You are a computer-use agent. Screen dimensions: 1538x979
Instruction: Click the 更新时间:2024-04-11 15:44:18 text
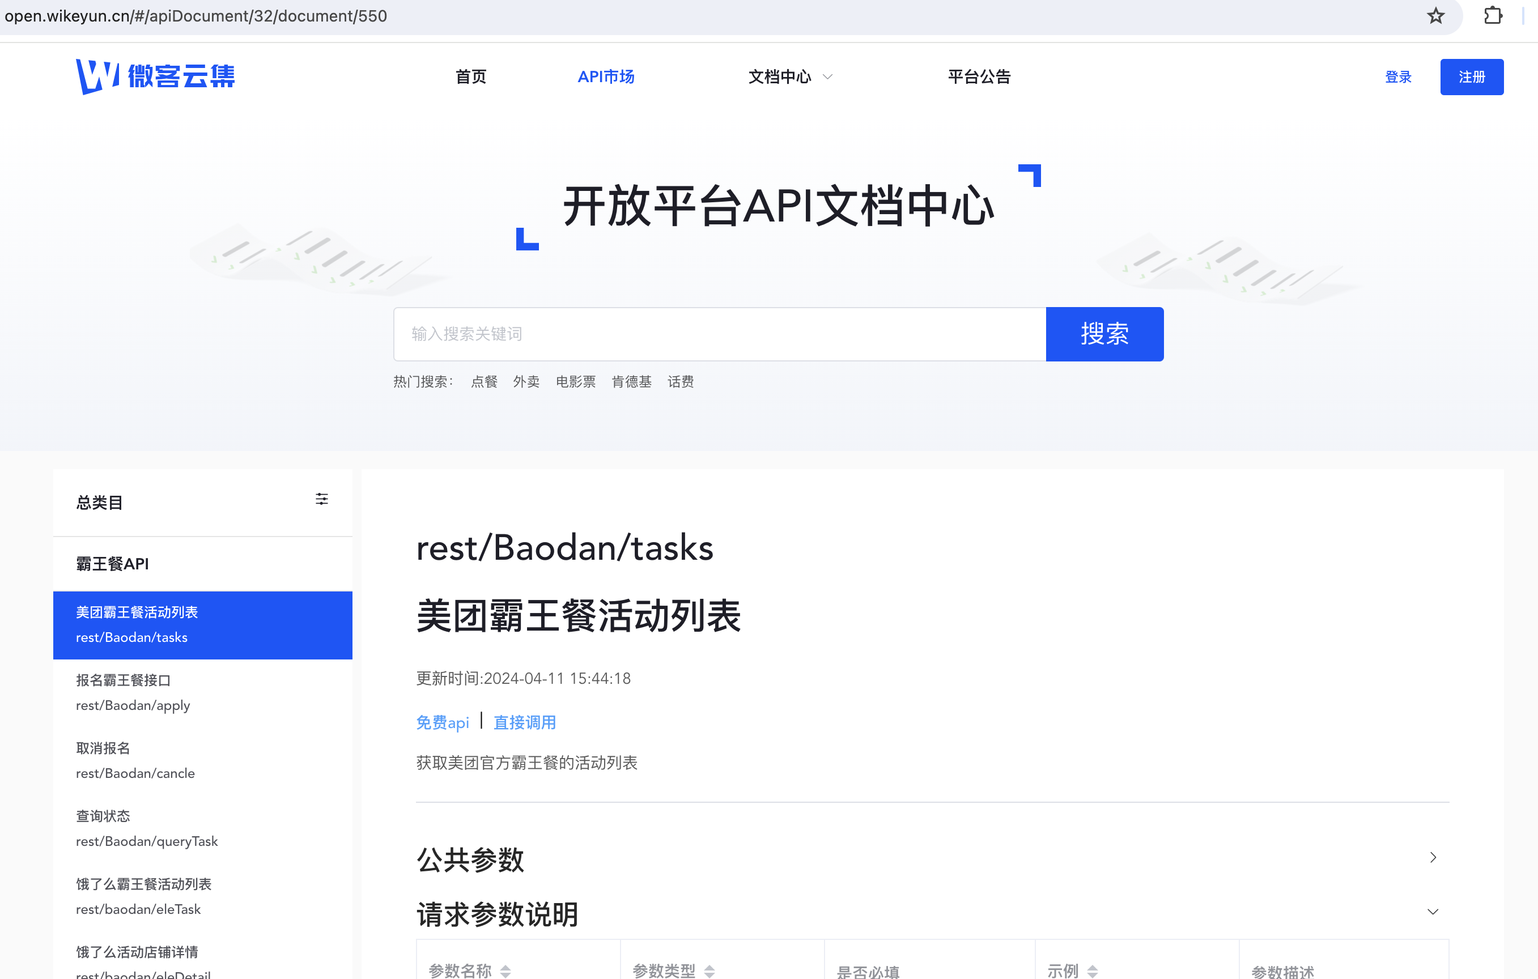[x=523, y=678]
